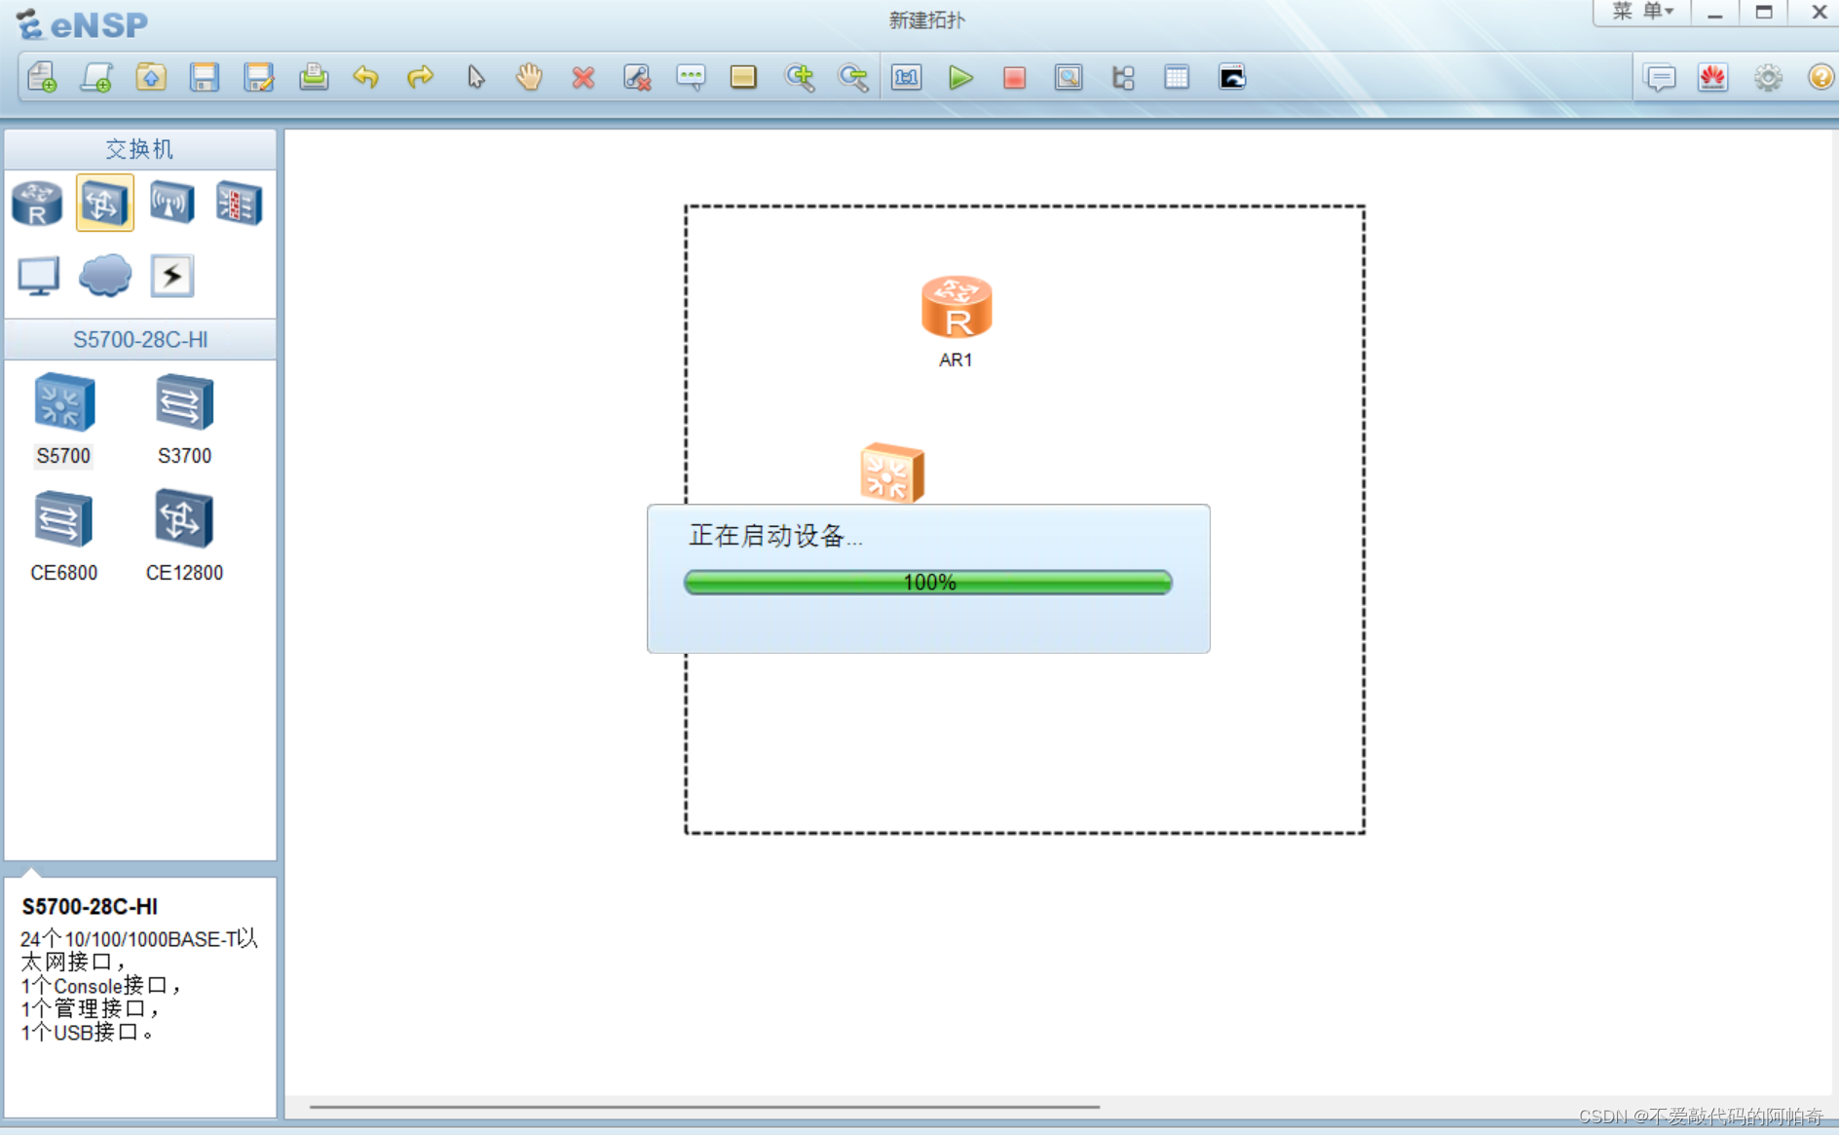Click the bold S5700-28C-HI description title

click(90, 907)
